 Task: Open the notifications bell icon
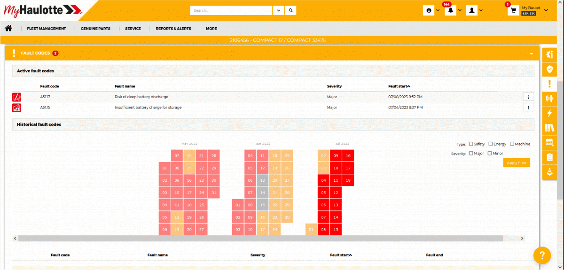tap(451, 10)
